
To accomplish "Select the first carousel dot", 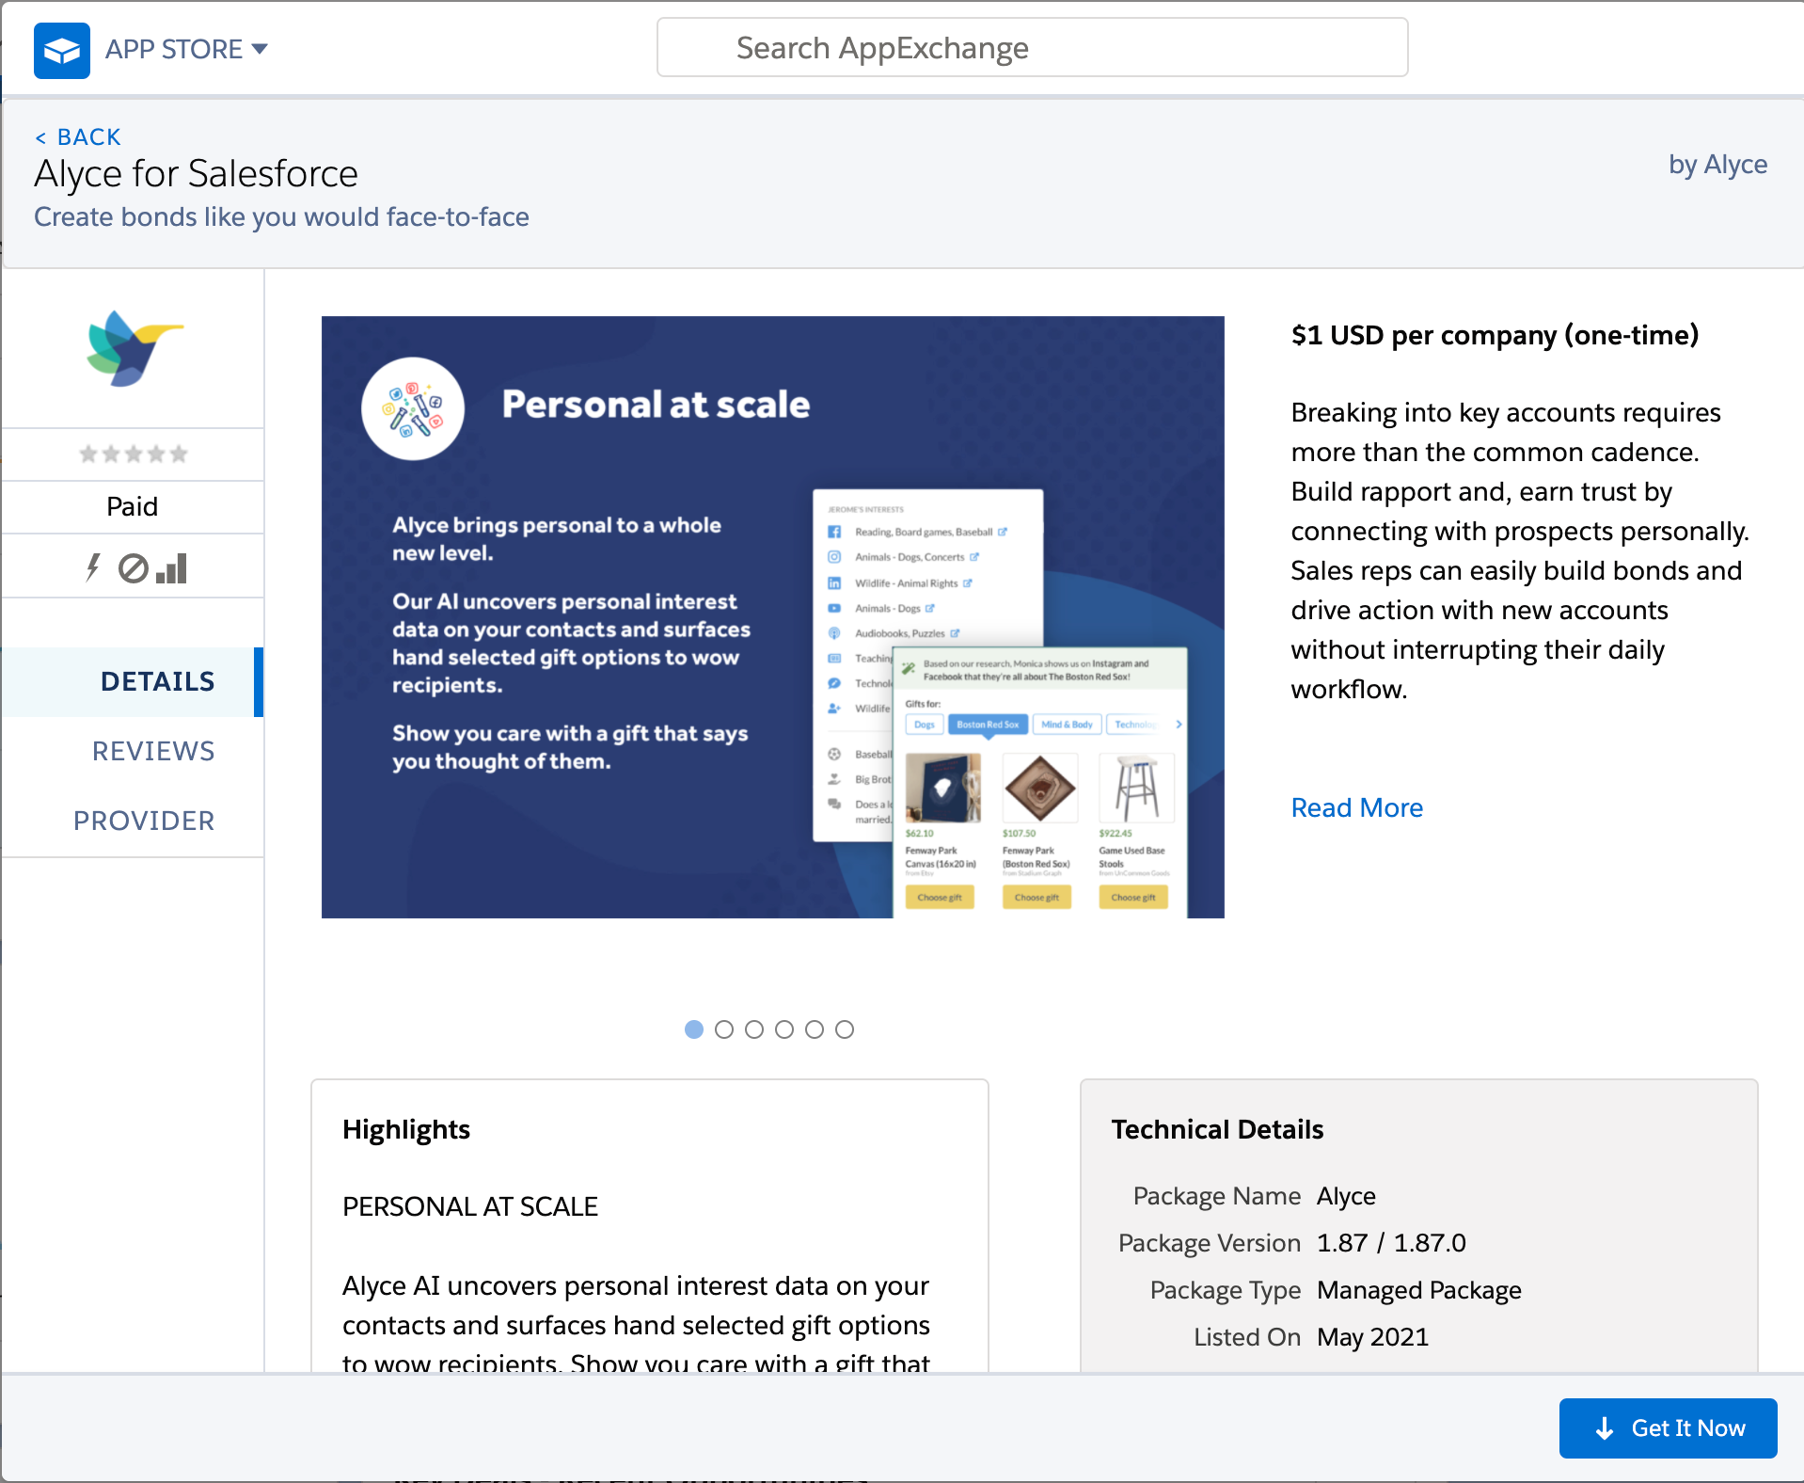I will pyautogui.click(x=694, y=1029).
